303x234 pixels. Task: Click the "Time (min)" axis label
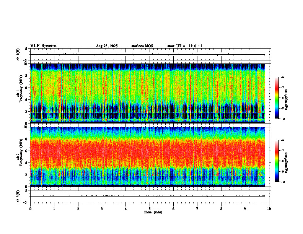tap(153, 212)
